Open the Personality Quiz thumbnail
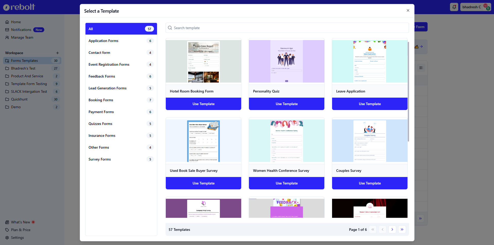This screenshot has width=494, height=245. (x=287, y=61)
